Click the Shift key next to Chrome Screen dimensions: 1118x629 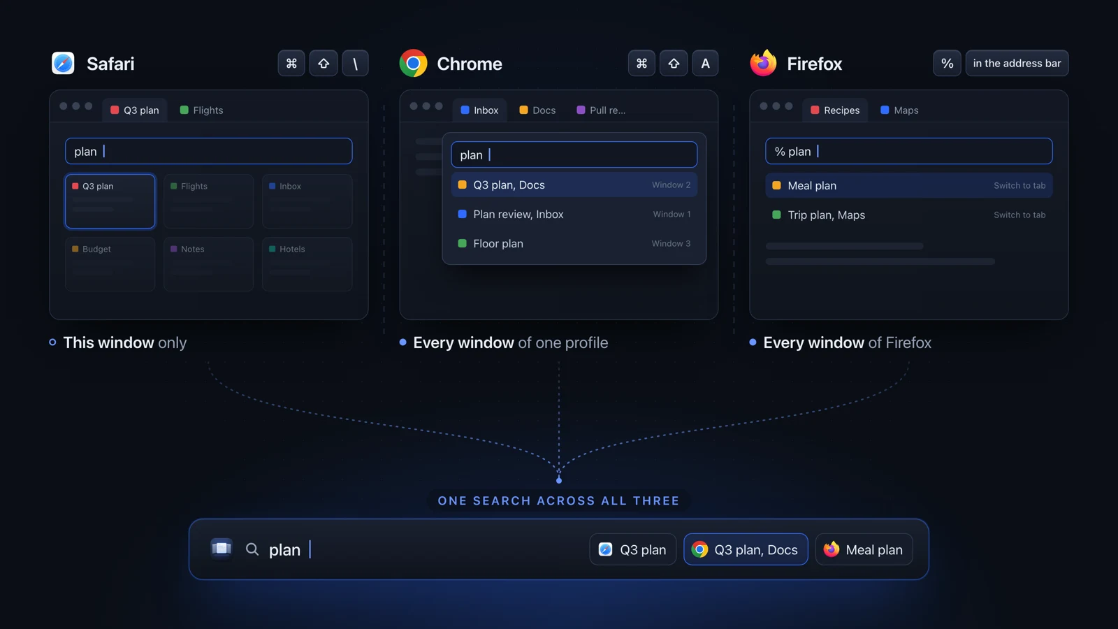point(674,63)
